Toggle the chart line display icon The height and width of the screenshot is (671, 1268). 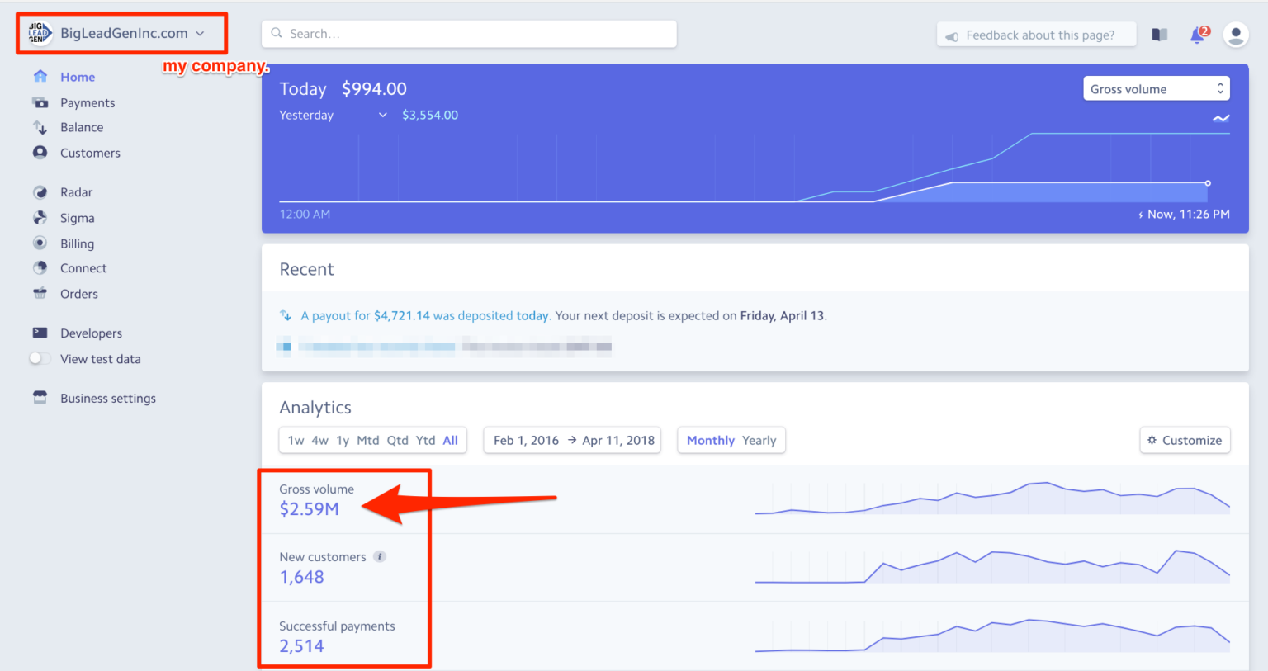point(1221,118)
